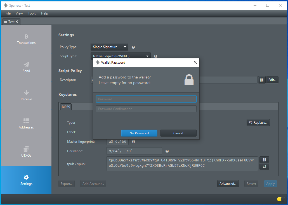This screenshot has height=205, width=288.
Task: Click the Master fingerprint help icon
Action: point(134,142)
